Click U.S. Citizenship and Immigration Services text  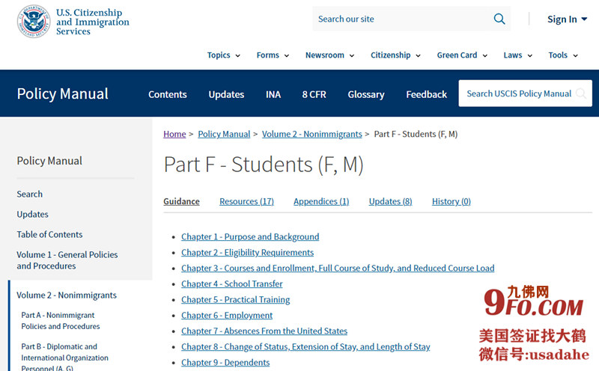point(92,22)
